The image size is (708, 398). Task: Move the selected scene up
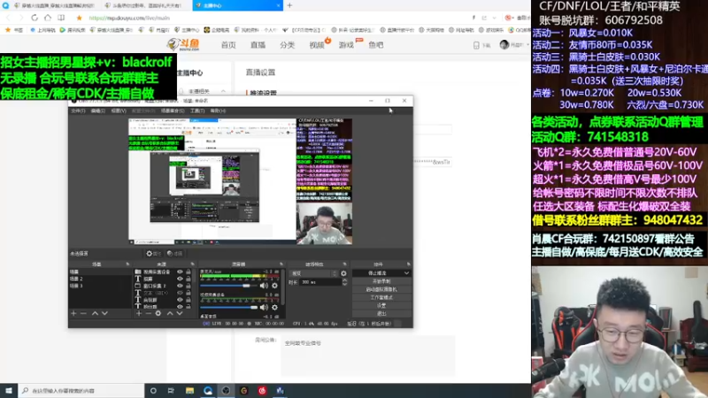[95, 313]
